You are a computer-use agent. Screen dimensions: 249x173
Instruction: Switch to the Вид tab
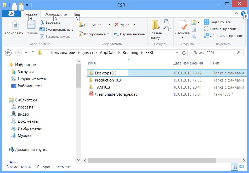(x=77, y=14)
